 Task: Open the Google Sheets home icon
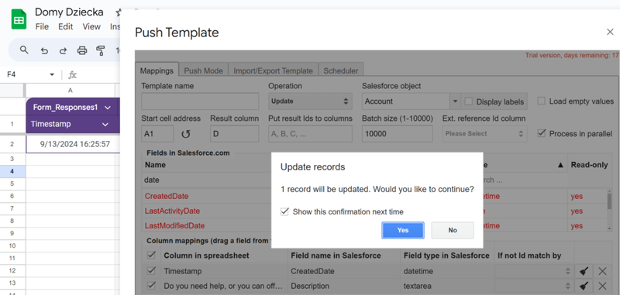tap(19, 19)
